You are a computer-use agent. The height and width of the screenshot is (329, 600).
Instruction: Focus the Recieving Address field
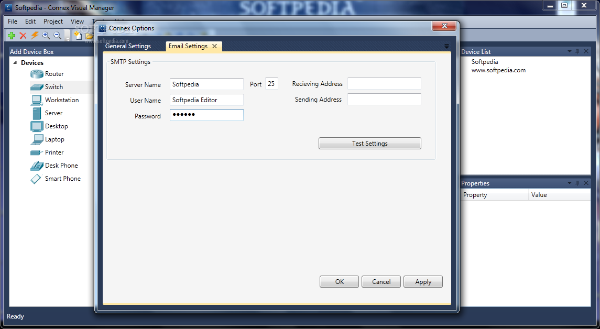[384, 84]
